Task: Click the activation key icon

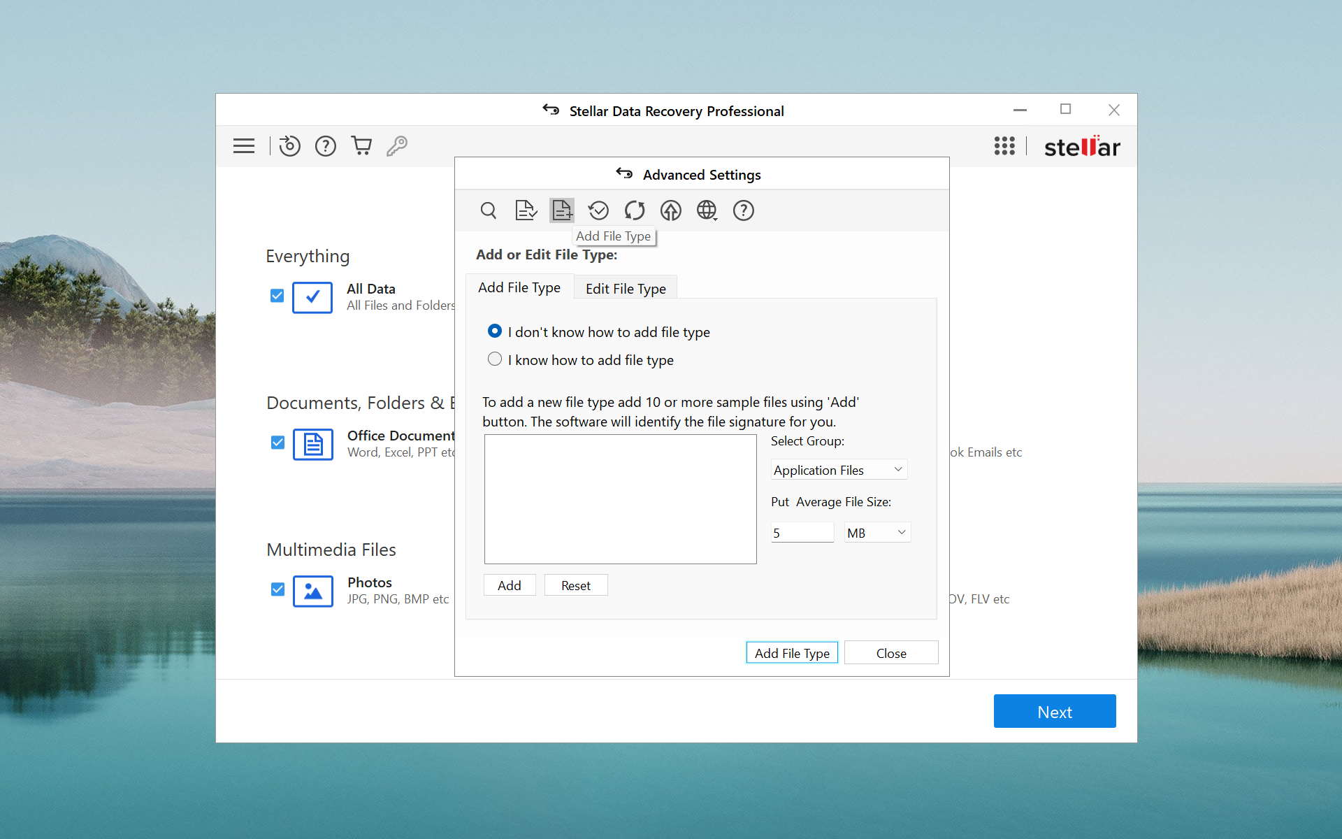Action: 397,145
